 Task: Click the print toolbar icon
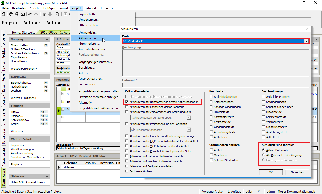point(11,14)
